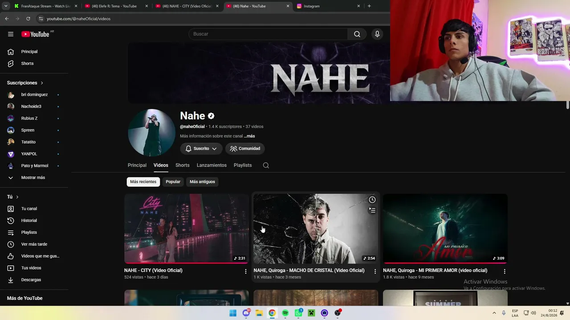
Task: Reload the page in Chrome
Action: coord(28,19)
